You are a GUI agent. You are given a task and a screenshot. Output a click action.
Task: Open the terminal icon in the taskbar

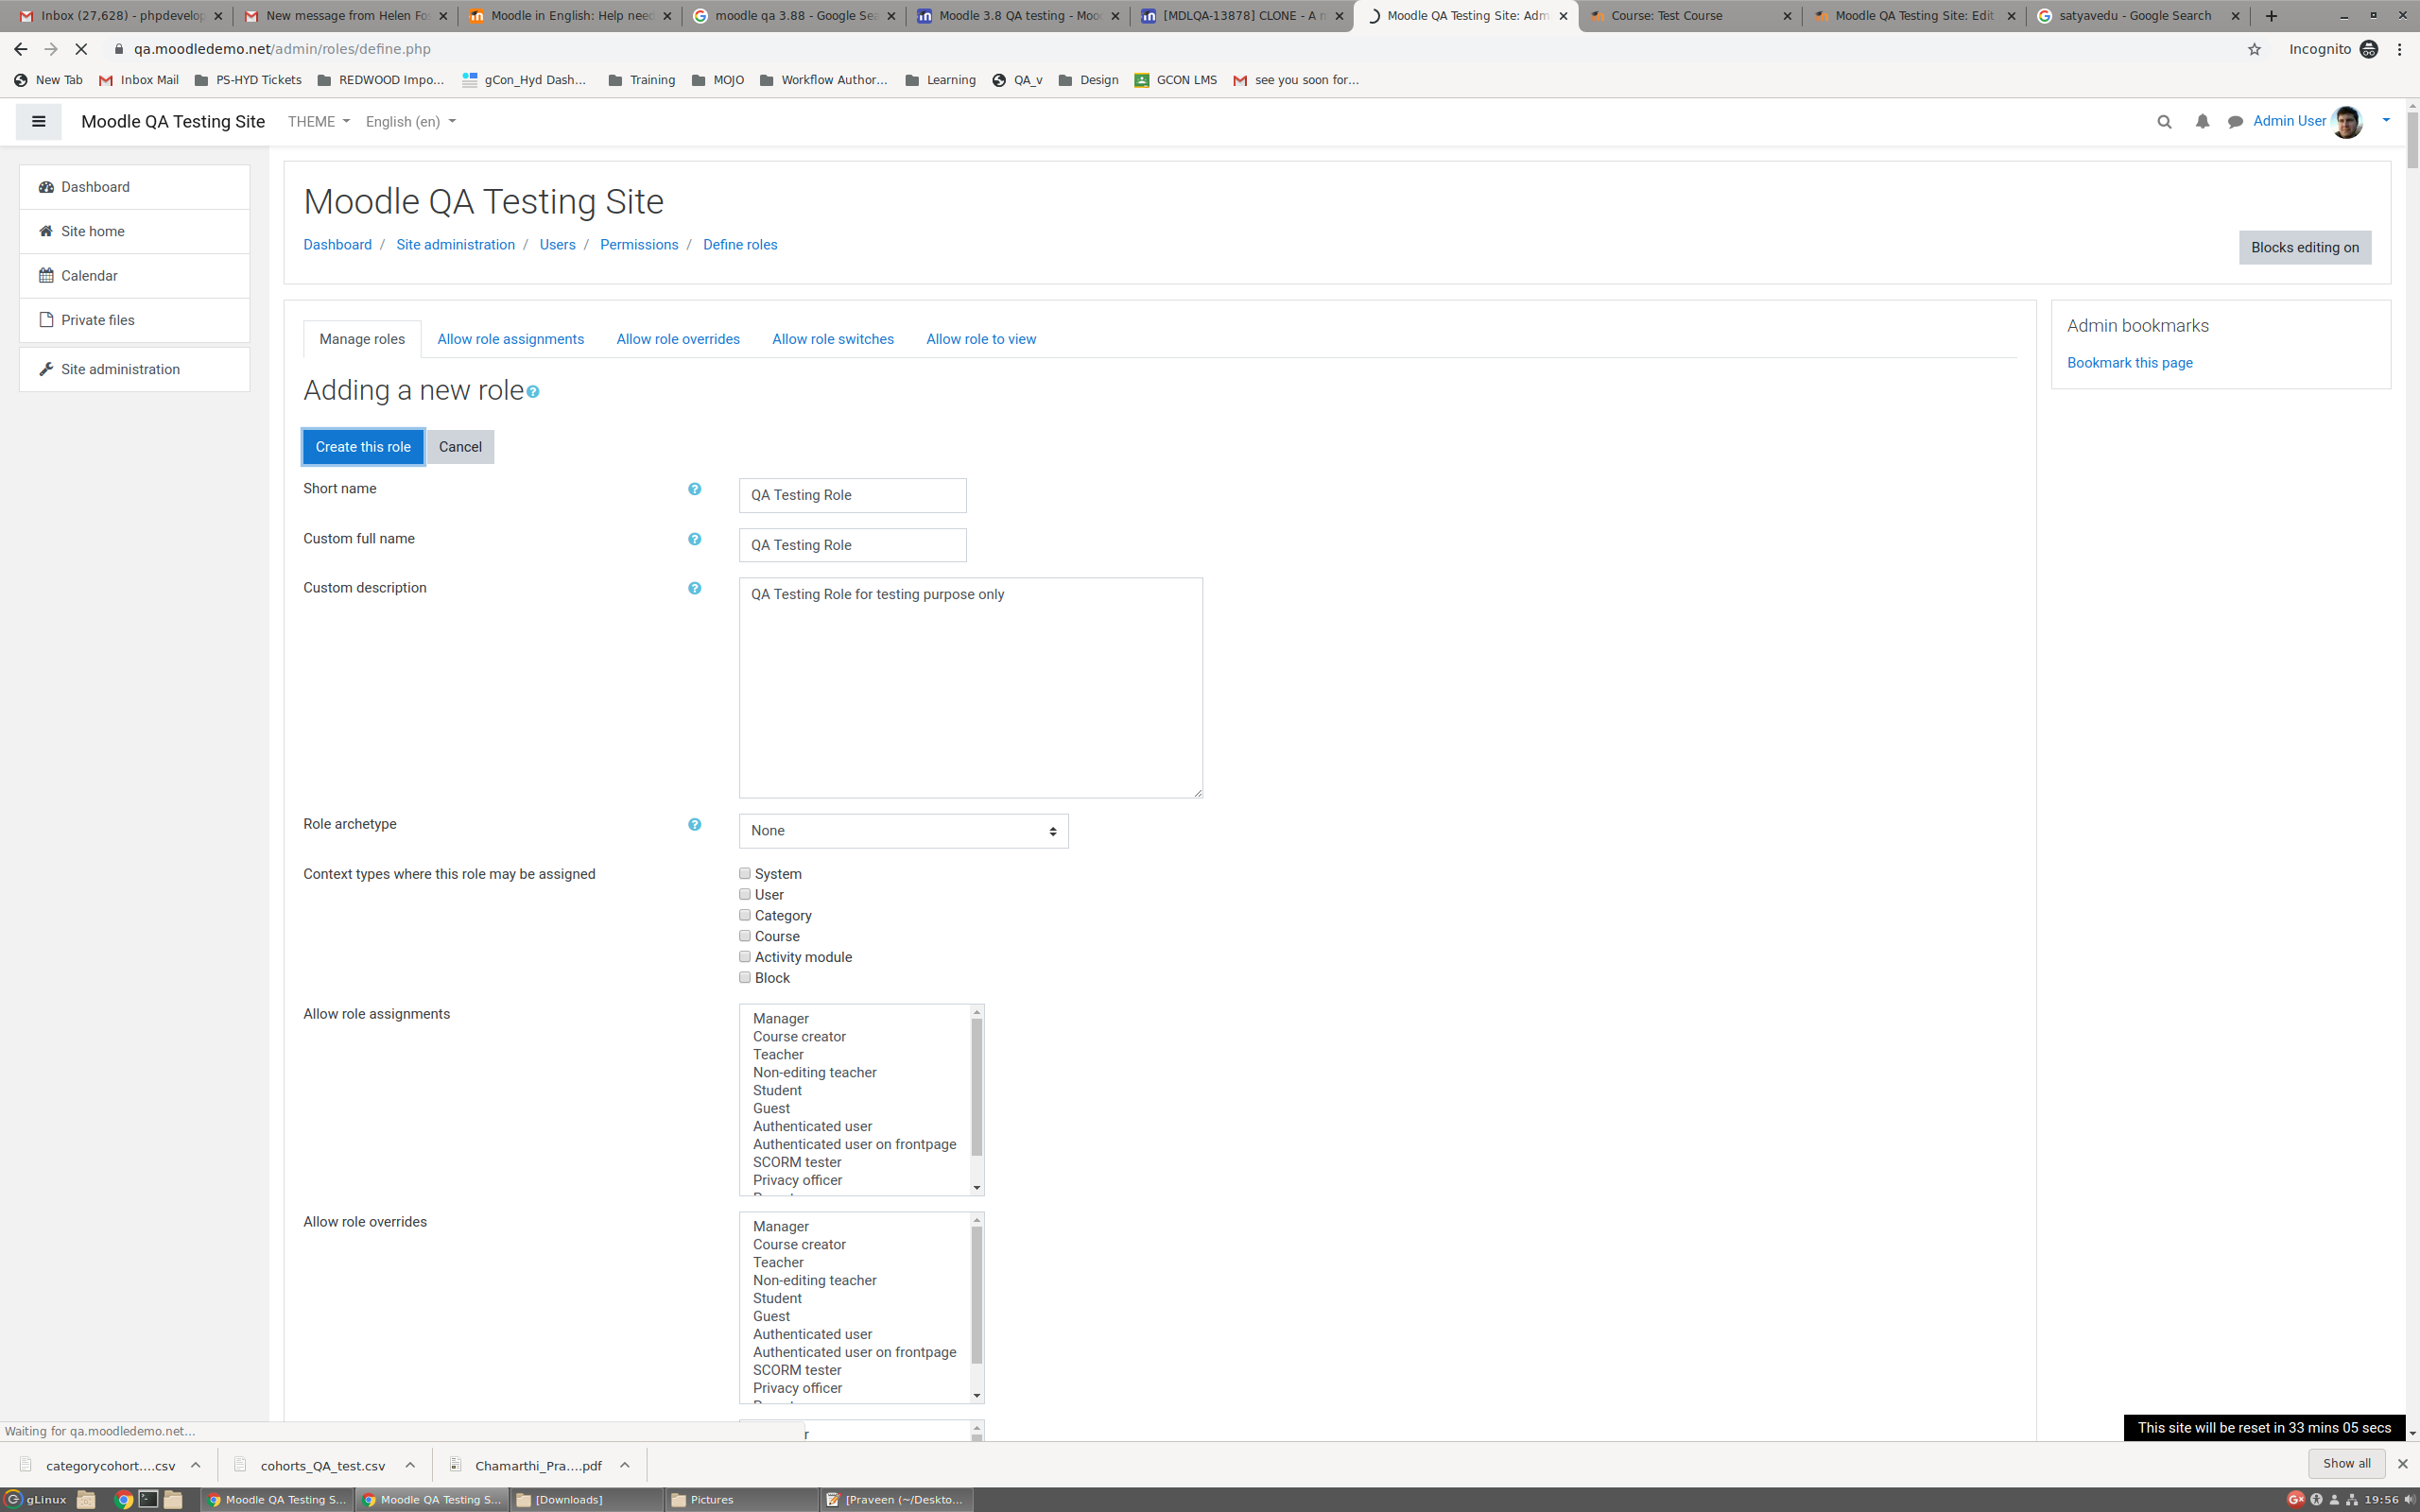point(148,1499)
